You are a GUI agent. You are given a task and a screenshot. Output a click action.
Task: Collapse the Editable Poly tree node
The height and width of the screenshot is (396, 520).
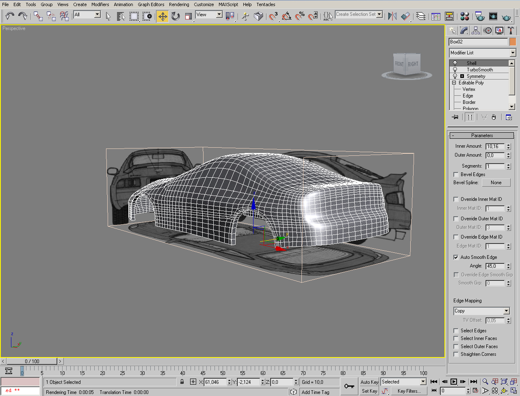point(454,83)
